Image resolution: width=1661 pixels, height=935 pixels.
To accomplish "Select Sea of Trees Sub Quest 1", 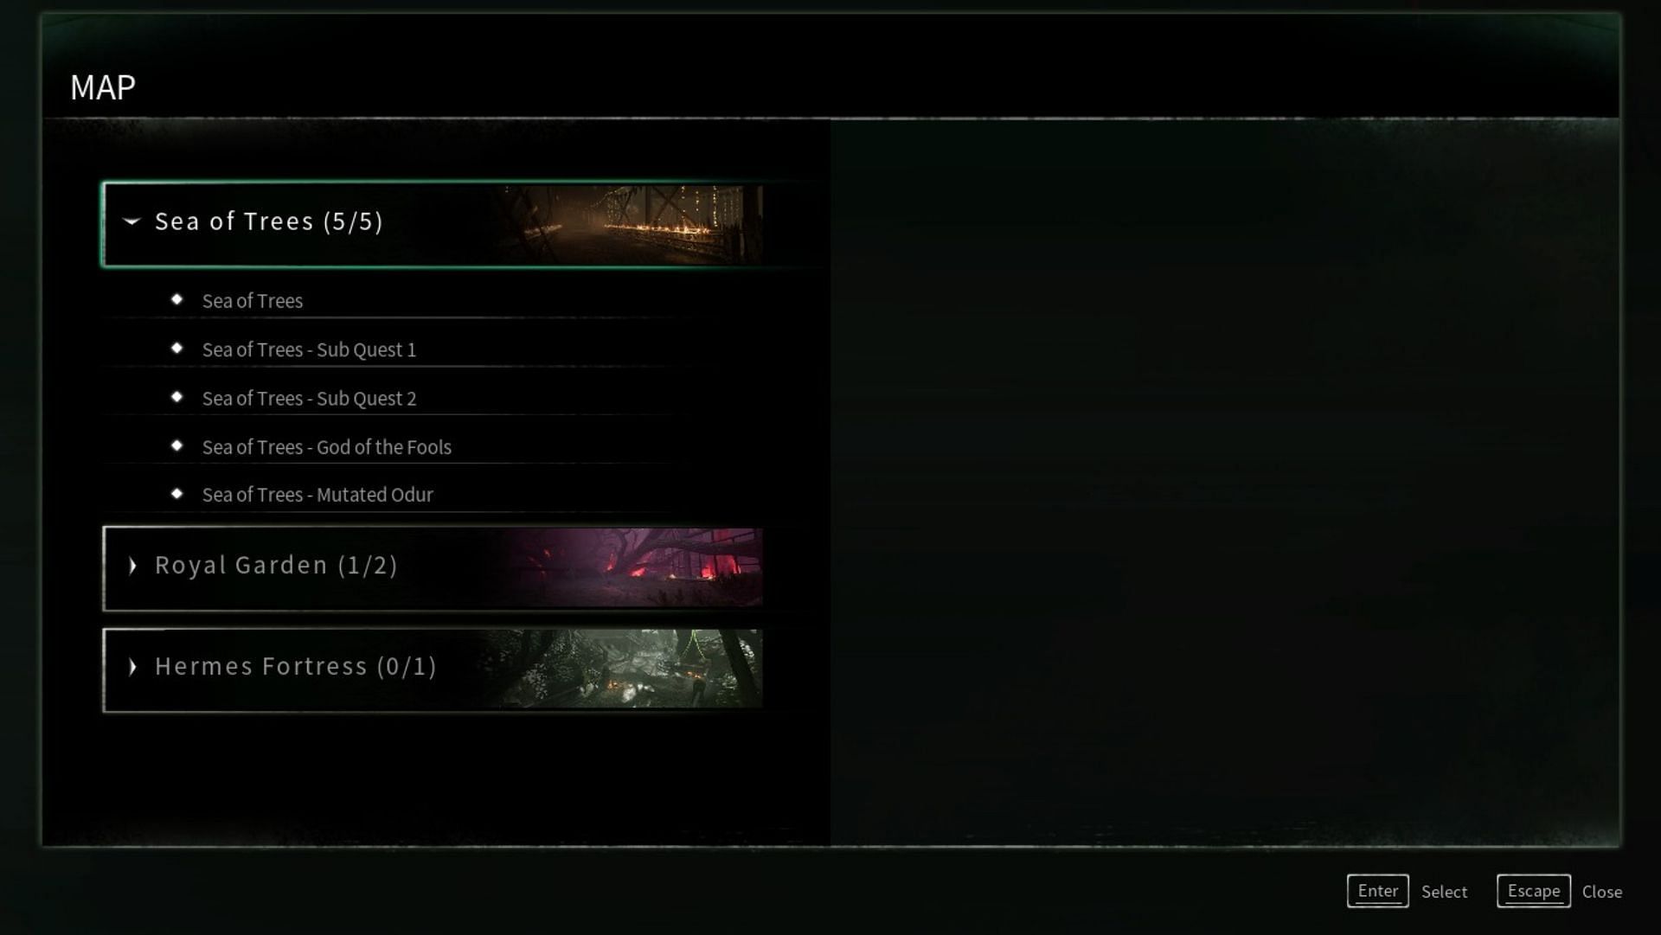I will tap(308, 349).
